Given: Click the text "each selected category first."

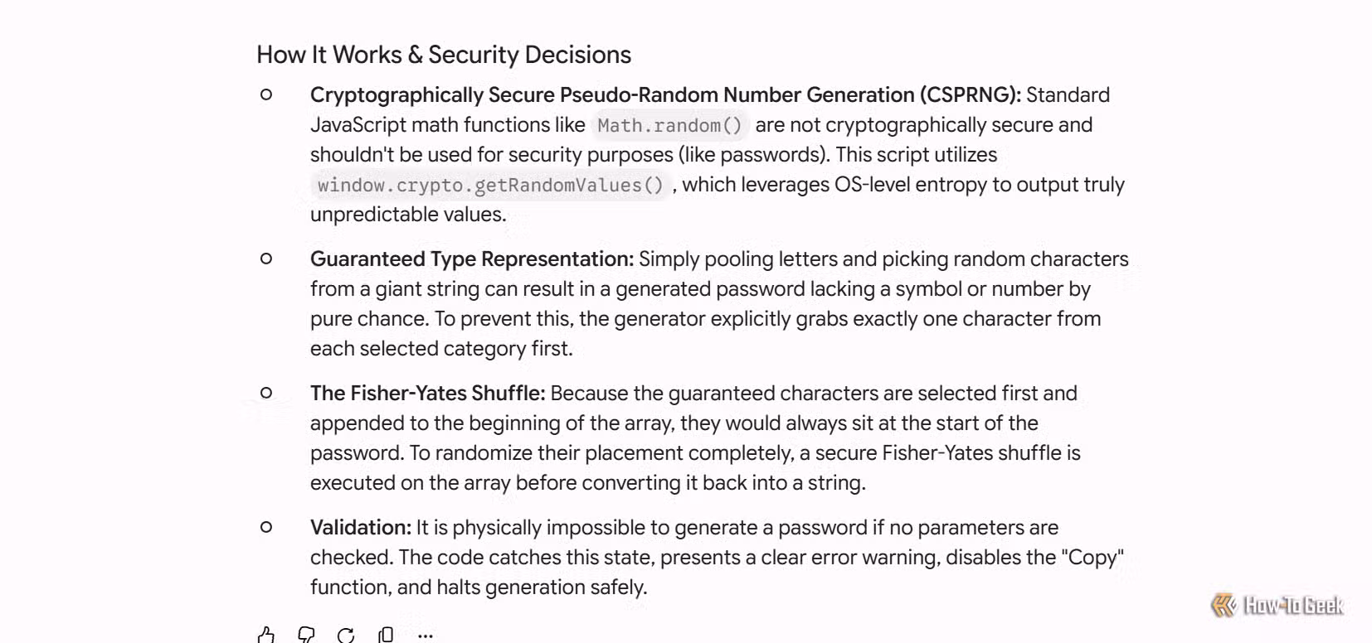Looking at the screenshot, I should coord(441,349).
